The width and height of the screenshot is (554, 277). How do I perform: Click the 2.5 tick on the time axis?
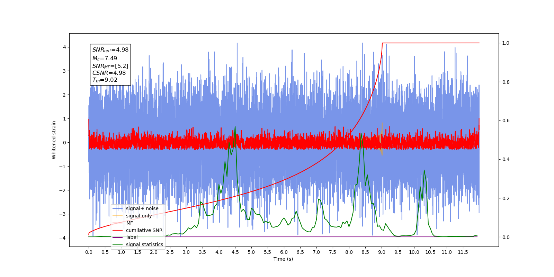tap(170, 252)
